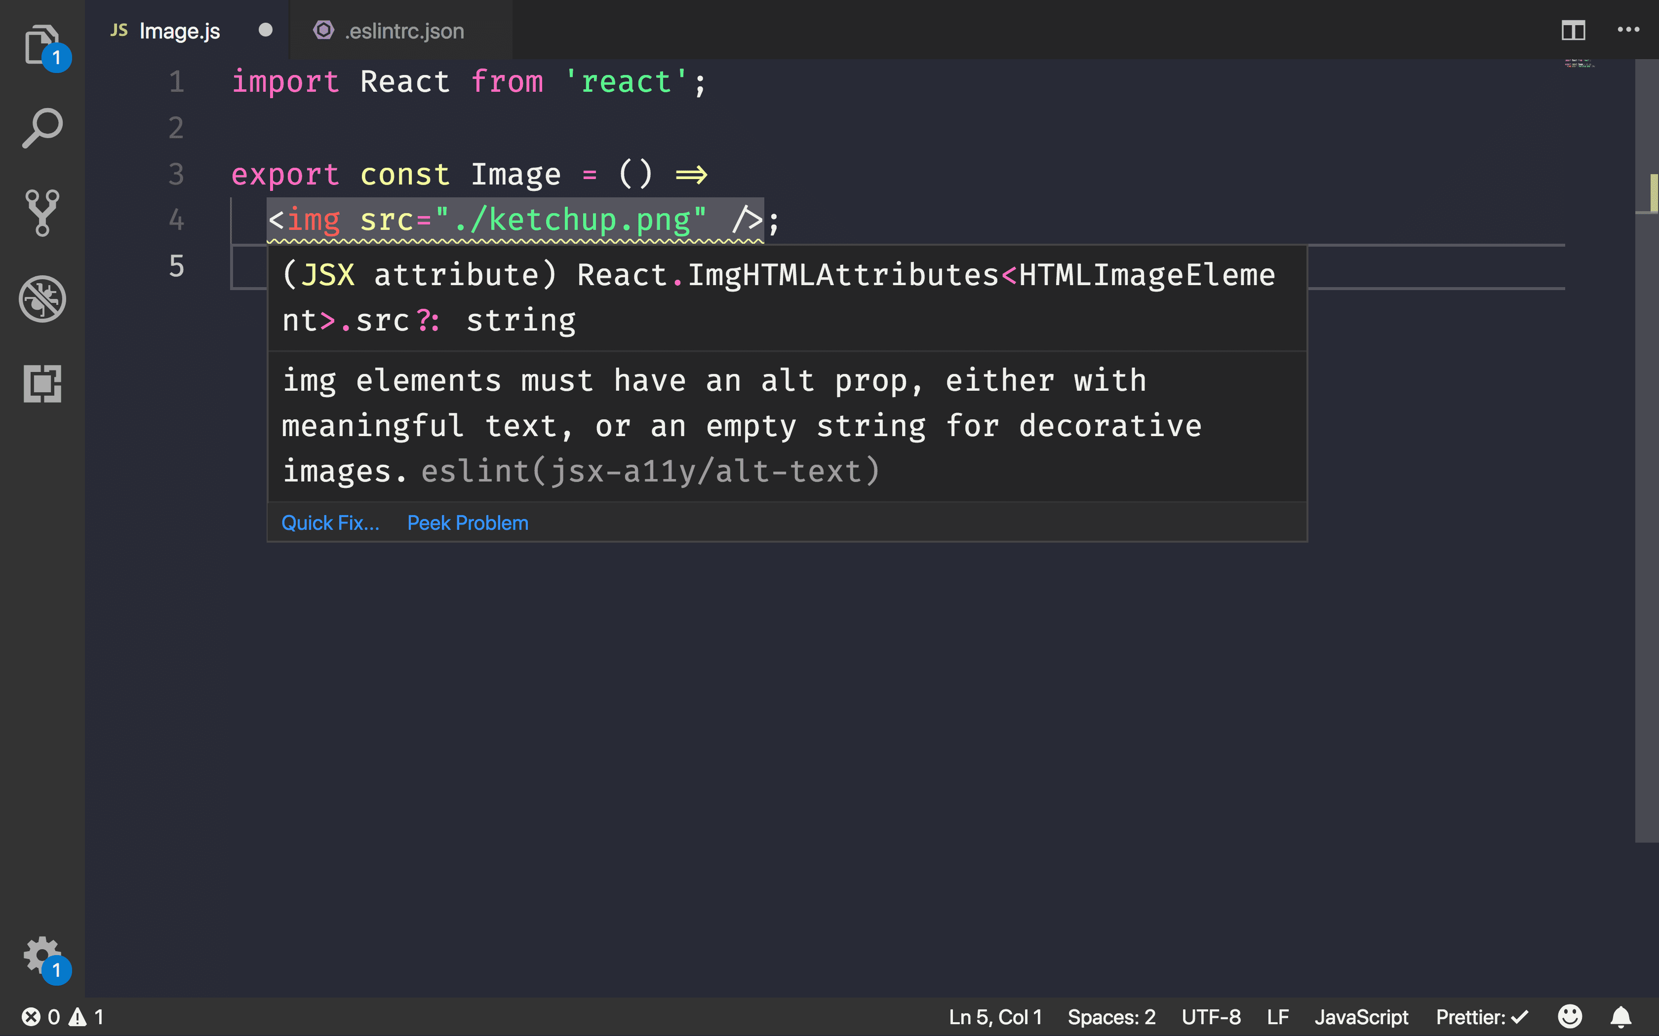Toggle the No Linting circle icon
The height and width of the screenshot is (1036, 1659).
pyautogui.click(x=42, y=298)
